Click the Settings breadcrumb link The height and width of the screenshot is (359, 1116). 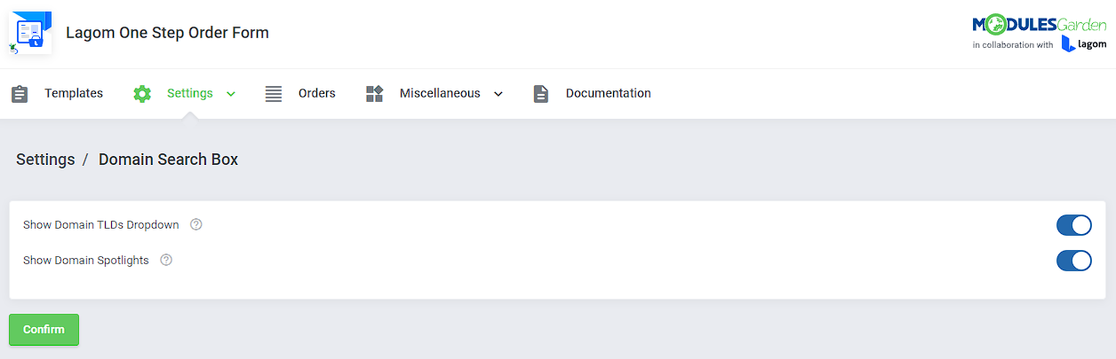(x=45, y=160)
